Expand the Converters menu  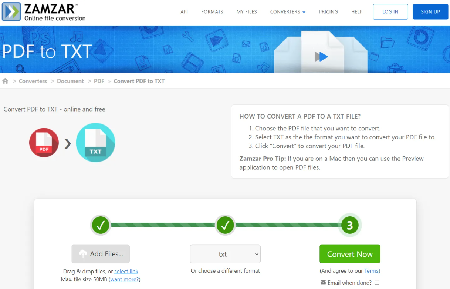point(288,12)
